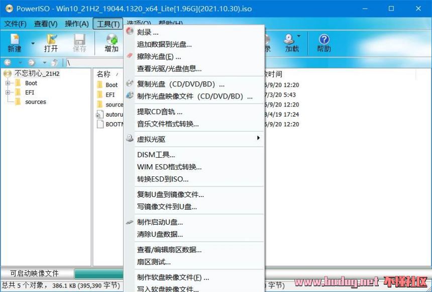
Task: Select the EFI folder tree item
Action: (30, 92)
